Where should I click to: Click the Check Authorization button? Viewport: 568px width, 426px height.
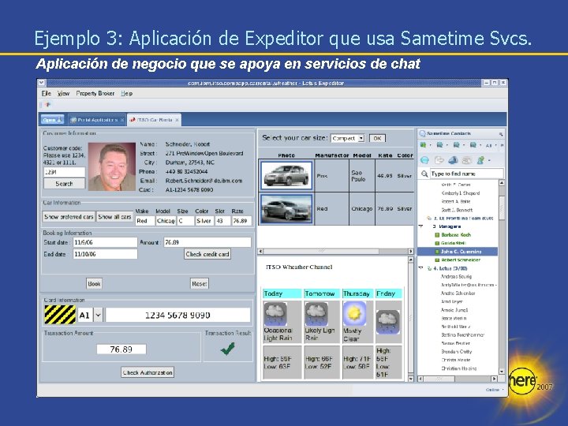pyautogui.click(x=148, y=372)
